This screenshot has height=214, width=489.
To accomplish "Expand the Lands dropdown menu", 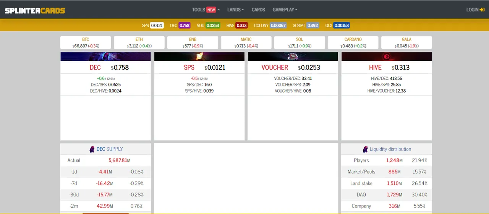I will [x=235, y=10].
